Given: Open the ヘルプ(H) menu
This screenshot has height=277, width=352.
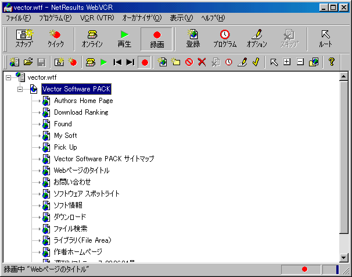Looking at the screenshot, I should click(213, 18).
